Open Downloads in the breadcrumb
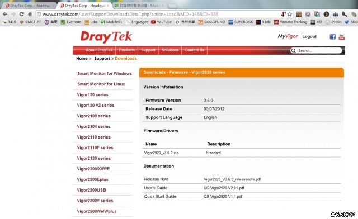Screen dimensions: 358x219 (x=126, y=59)
